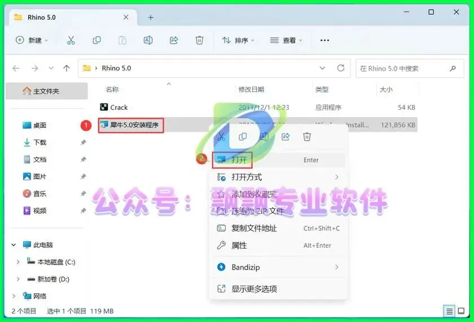
Task: Sort by the 名称 name column header
Action: coord(112,90)
